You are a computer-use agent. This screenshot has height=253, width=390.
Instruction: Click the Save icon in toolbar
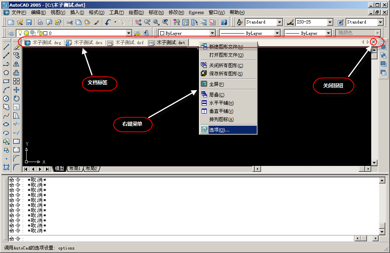pos(28,22)
